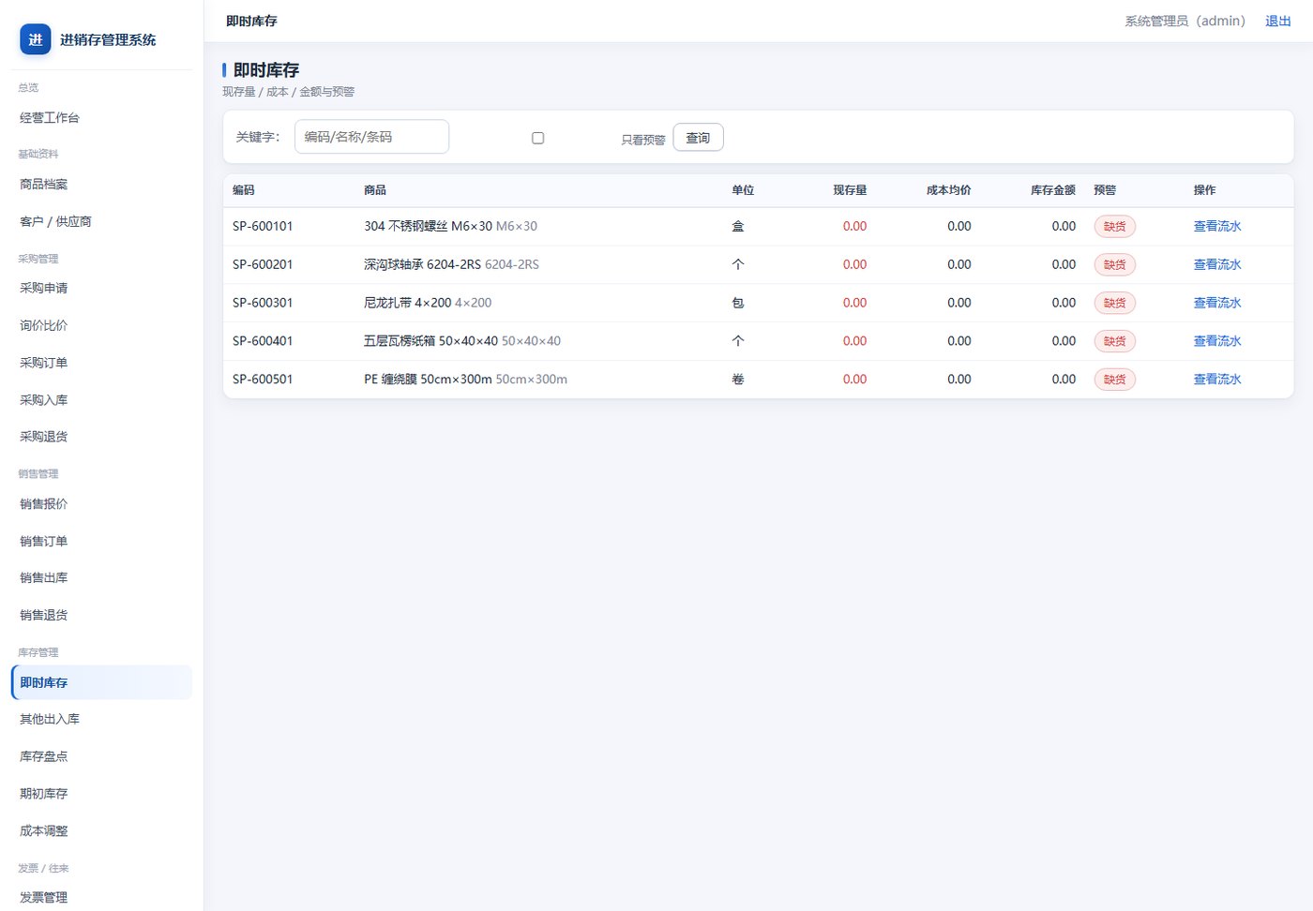This screenshot has width=1313, height=911.
Task: Open 库存盘点 menu item
Action: click(101, 756)
